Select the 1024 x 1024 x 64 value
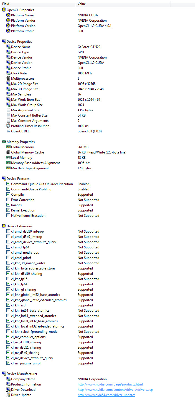Viewport: 196px width, 398px height. point(89,100)
